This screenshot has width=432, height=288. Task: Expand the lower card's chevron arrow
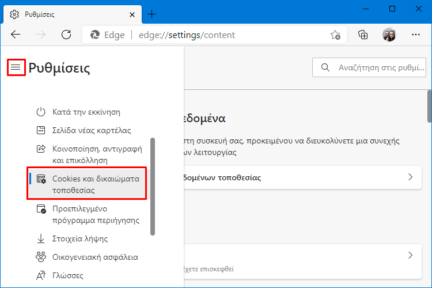pyautogui.click(x=410, y=255)
